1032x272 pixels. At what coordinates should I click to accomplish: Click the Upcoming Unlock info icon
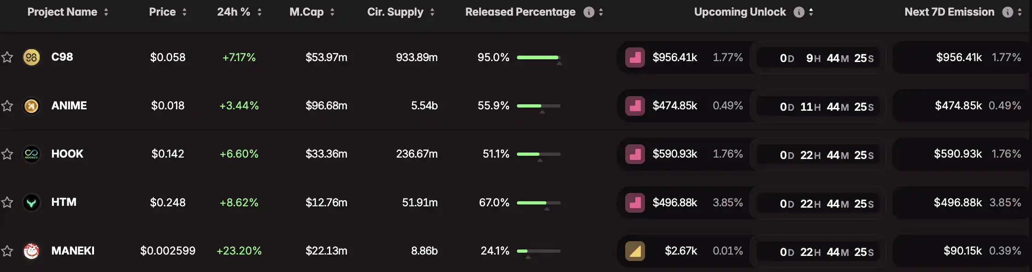[799, 12]
